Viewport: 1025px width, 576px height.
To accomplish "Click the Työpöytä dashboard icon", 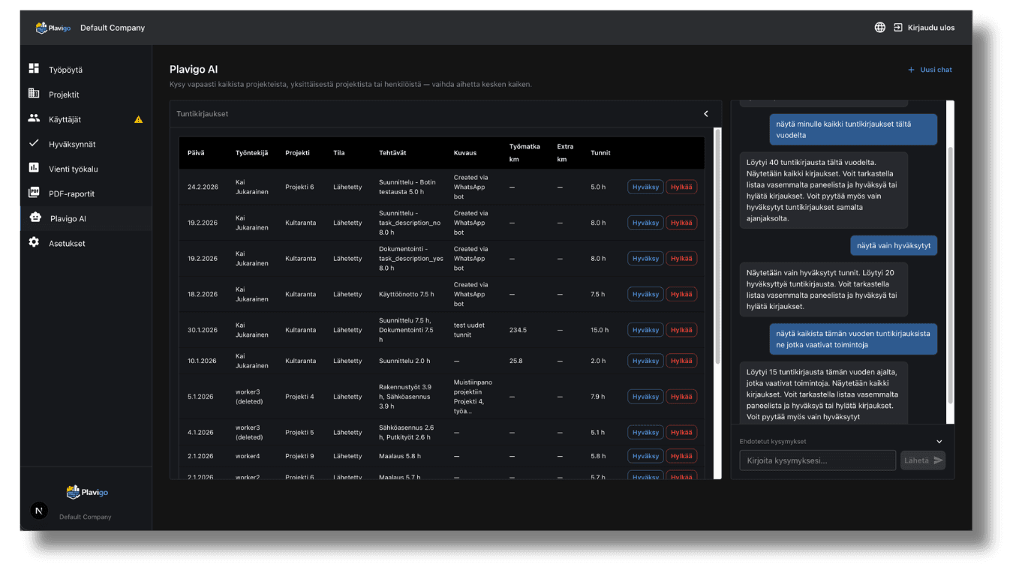I will [34, 69].
